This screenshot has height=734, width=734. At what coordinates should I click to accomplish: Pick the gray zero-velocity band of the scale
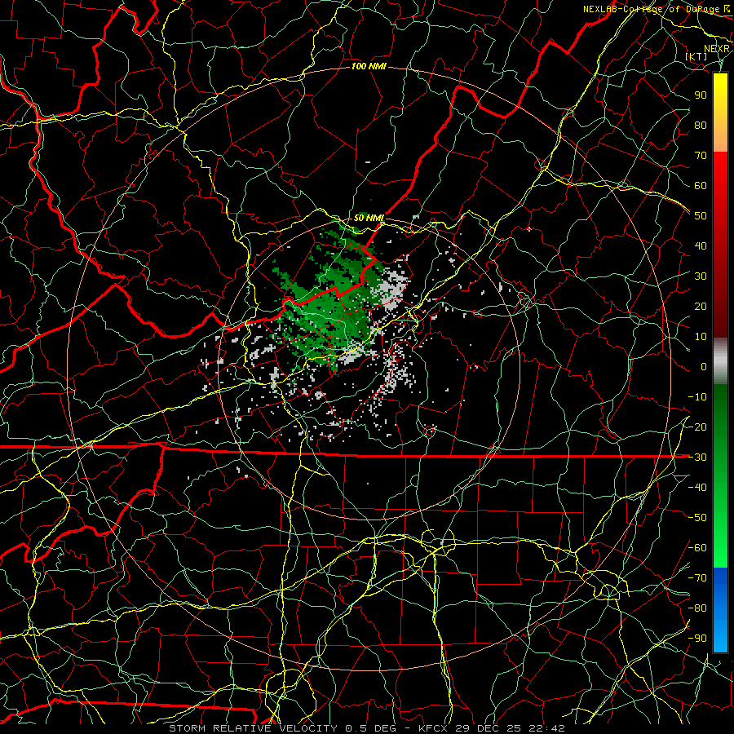pos(720,361)
